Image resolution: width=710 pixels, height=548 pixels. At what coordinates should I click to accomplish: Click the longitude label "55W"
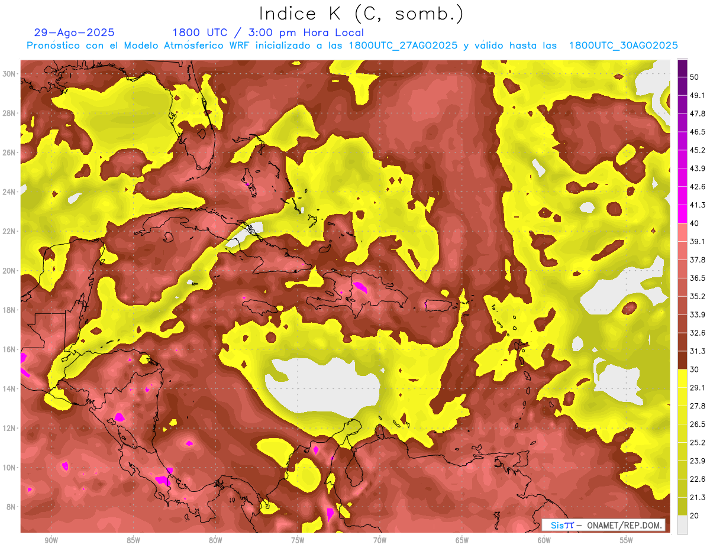pyautogui.click(x=627, y=541)
